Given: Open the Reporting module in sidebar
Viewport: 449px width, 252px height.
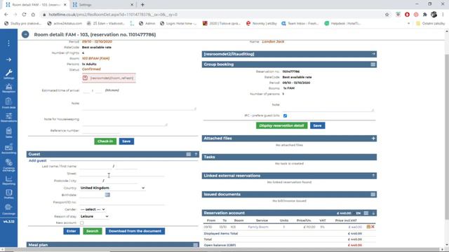Looking at the screenshot, I should pos(8,181).
